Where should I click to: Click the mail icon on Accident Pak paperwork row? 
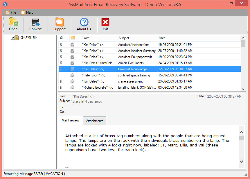point(72,57)
